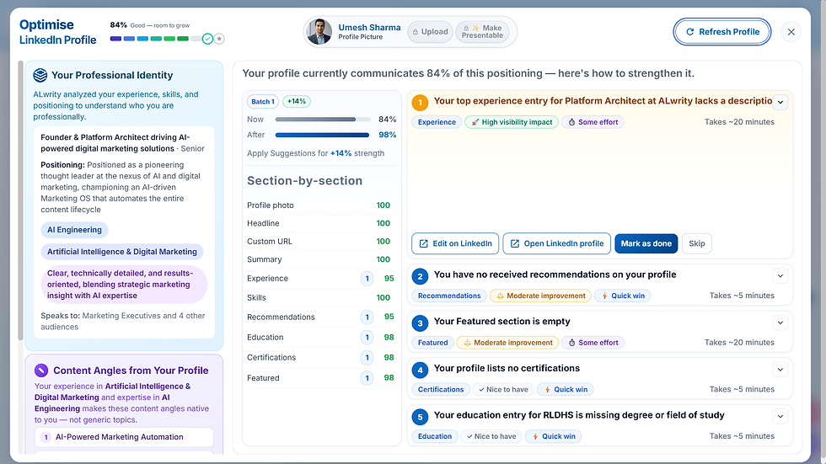826x464 pixels.
Task: Select the Headline section row
Action: [321, 223]
